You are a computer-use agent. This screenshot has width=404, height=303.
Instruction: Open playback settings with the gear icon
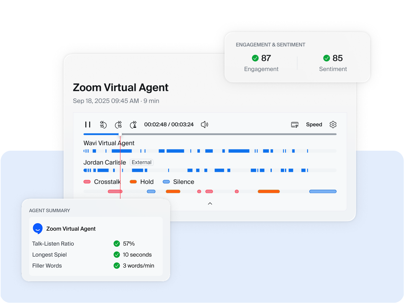pyautogui.click(x=333, y=124)
